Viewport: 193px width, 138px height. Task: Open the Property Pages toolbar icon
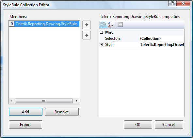click(120, 24)
